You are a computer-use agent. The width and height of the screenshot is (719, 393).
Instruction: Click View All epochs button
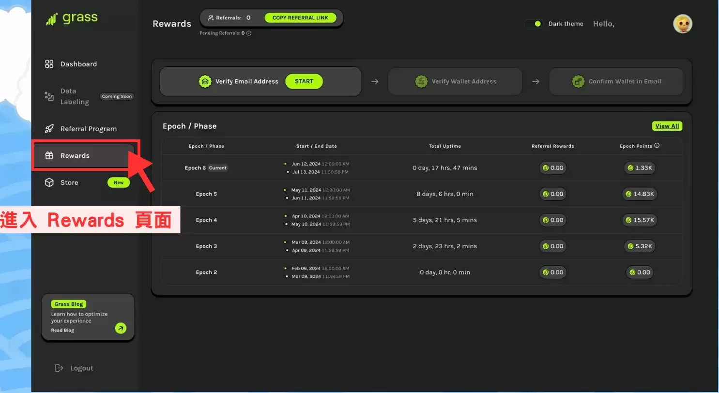click(x=667, y=126)
